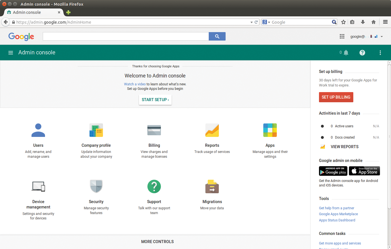Screen dimensions: 391x249
Task: Click the Firefox back arrow
Action: [x=6, y=22]
